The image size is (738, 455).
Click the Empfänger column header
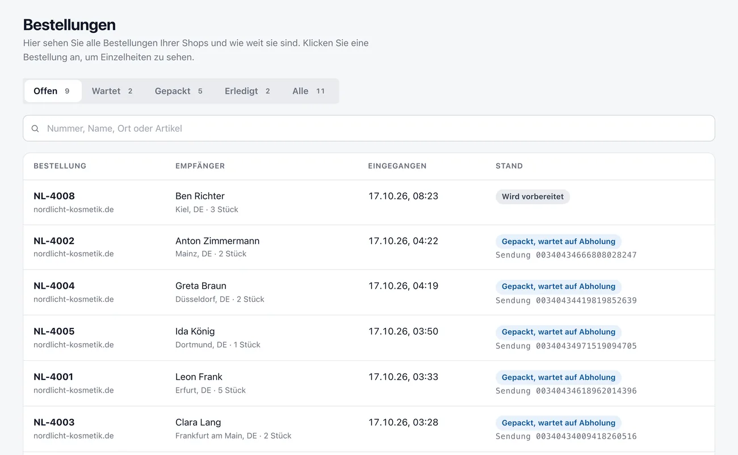click(x=200, y=166)
